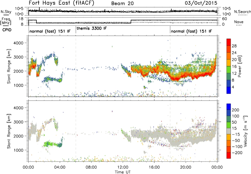The height and width of the screenshot is (174, 251).
Task: Select the '16' value on Power color bar
Action: click(x=234, y=67)
